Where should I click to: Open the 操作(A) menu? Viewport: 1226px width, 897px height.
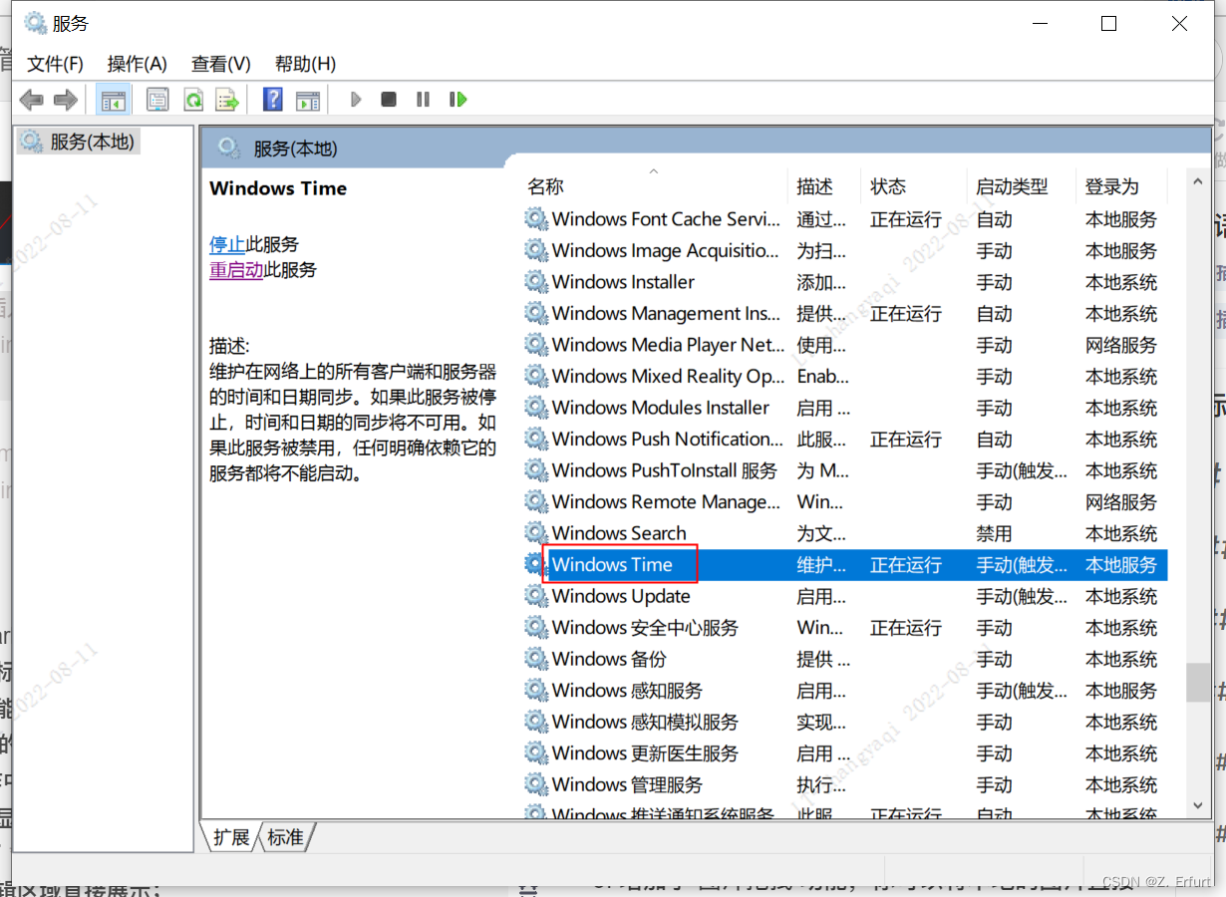(x=137, y=64)
